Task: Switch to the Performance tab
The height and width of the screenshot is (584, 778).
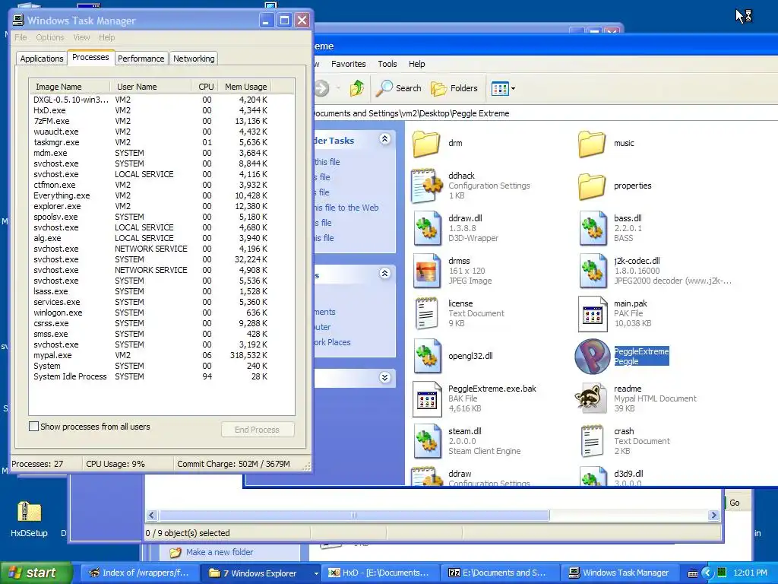Action: click(x=141, y=59)
